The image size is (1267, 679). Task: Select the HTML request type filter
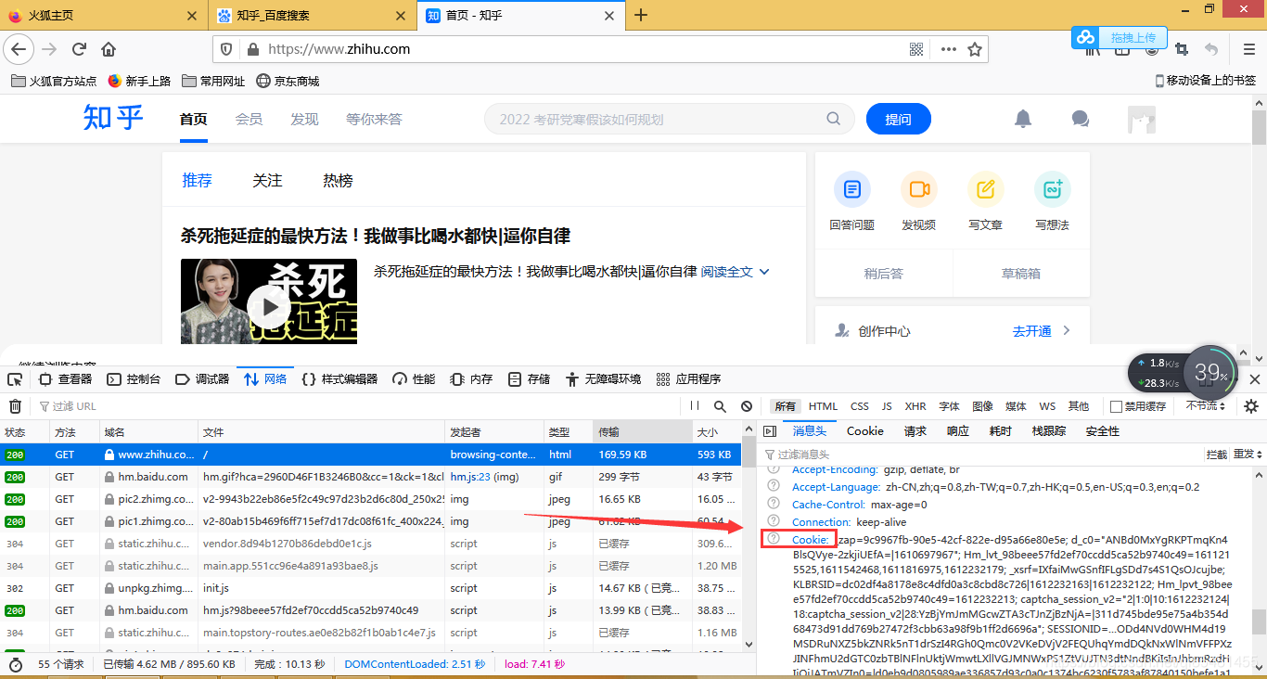click(x=823, y=406)
